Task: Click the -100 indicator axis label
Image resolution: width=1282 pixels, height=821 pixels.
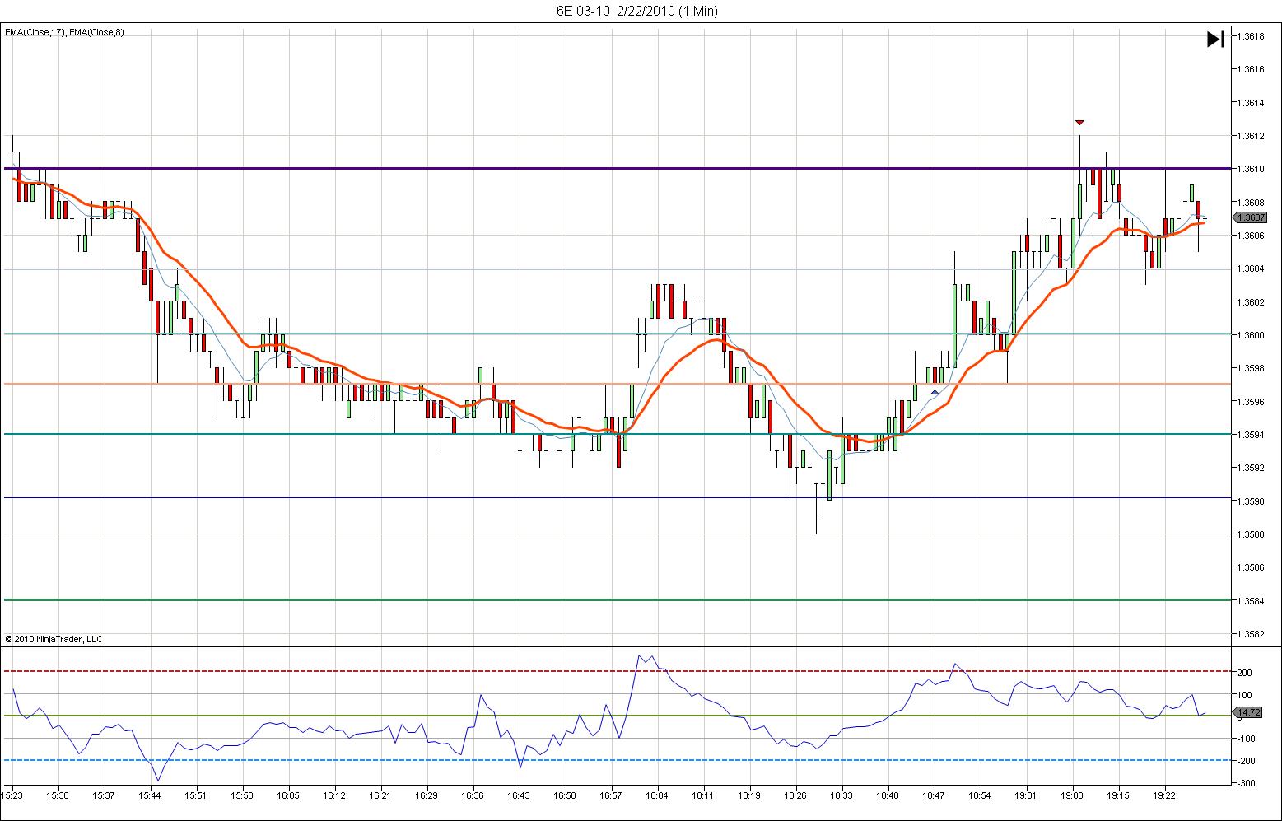Action: point(1245,739)
